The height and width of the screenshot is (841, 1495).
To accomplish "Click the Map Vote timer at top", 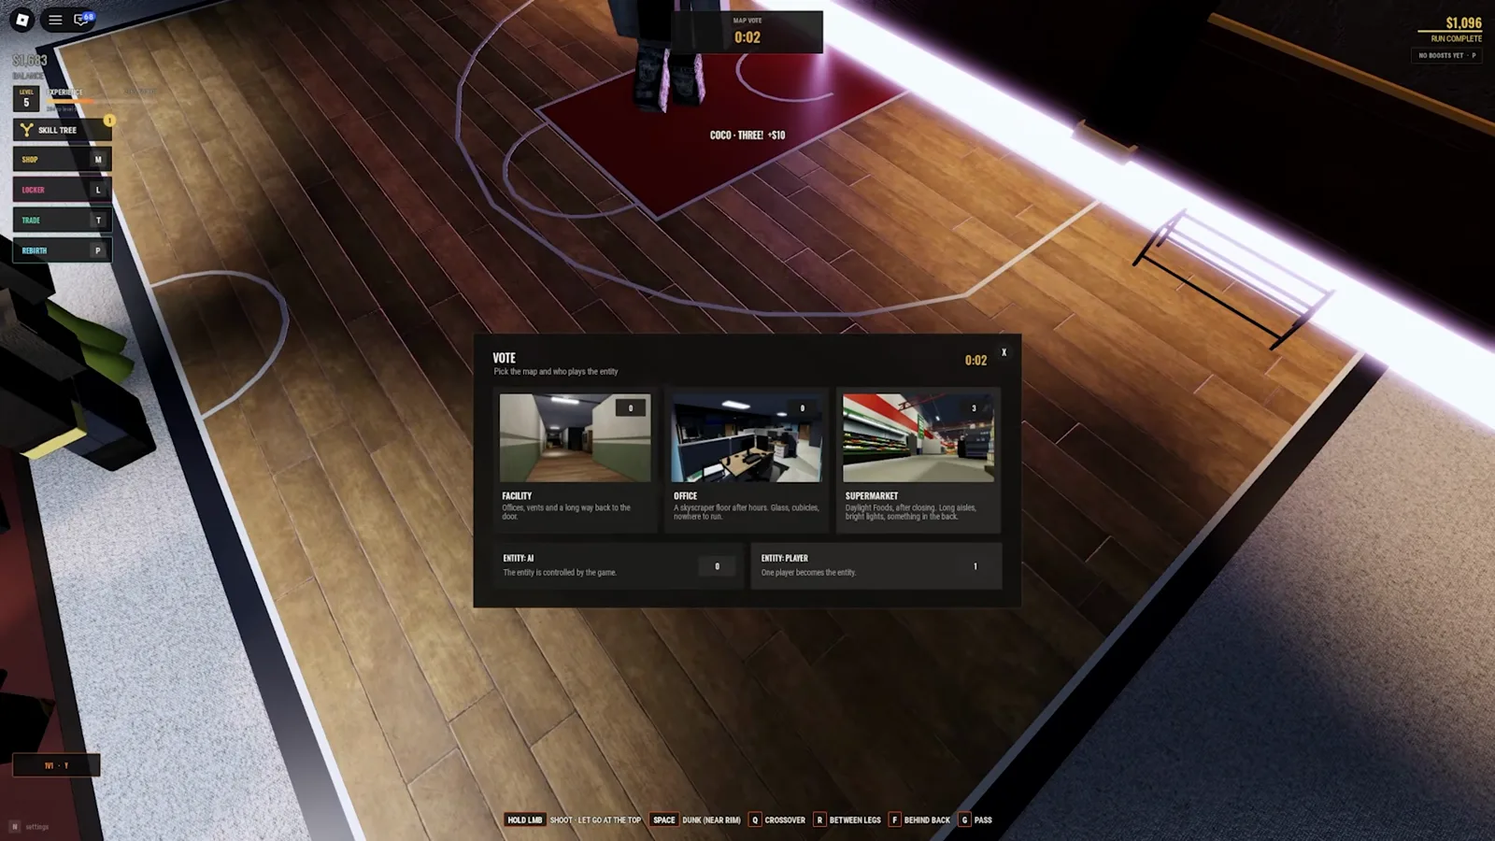I will 747,32.
